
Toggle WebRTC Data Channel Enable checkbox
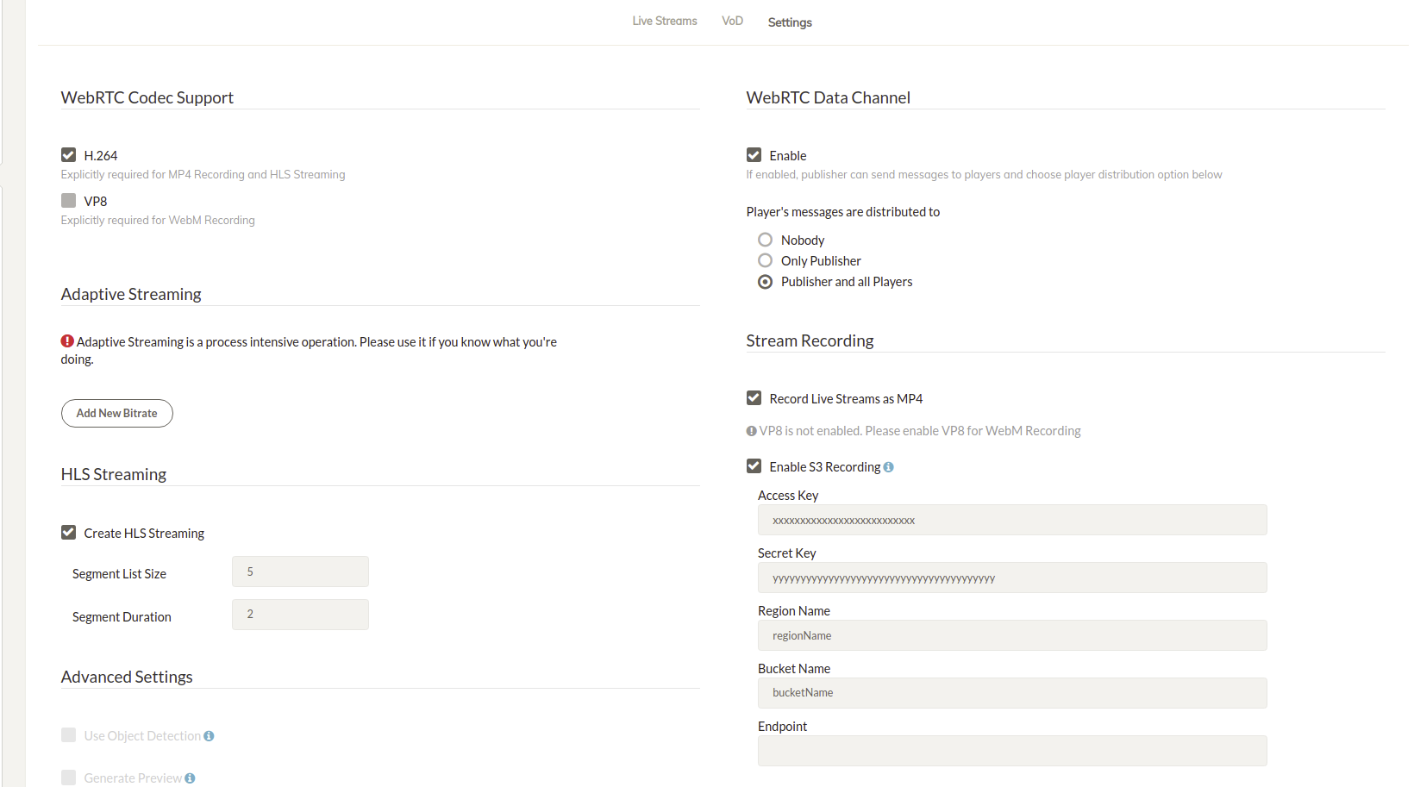754,155
